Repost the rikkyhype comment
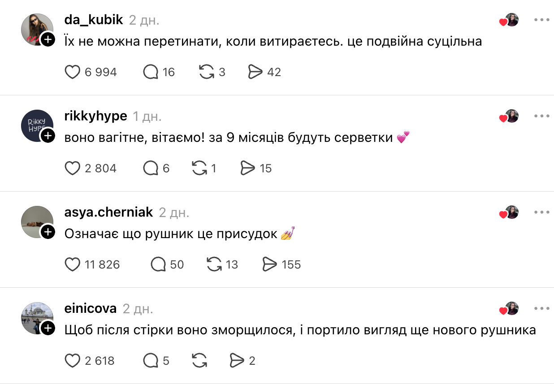 pyautogui.click(x=199, y=168)
